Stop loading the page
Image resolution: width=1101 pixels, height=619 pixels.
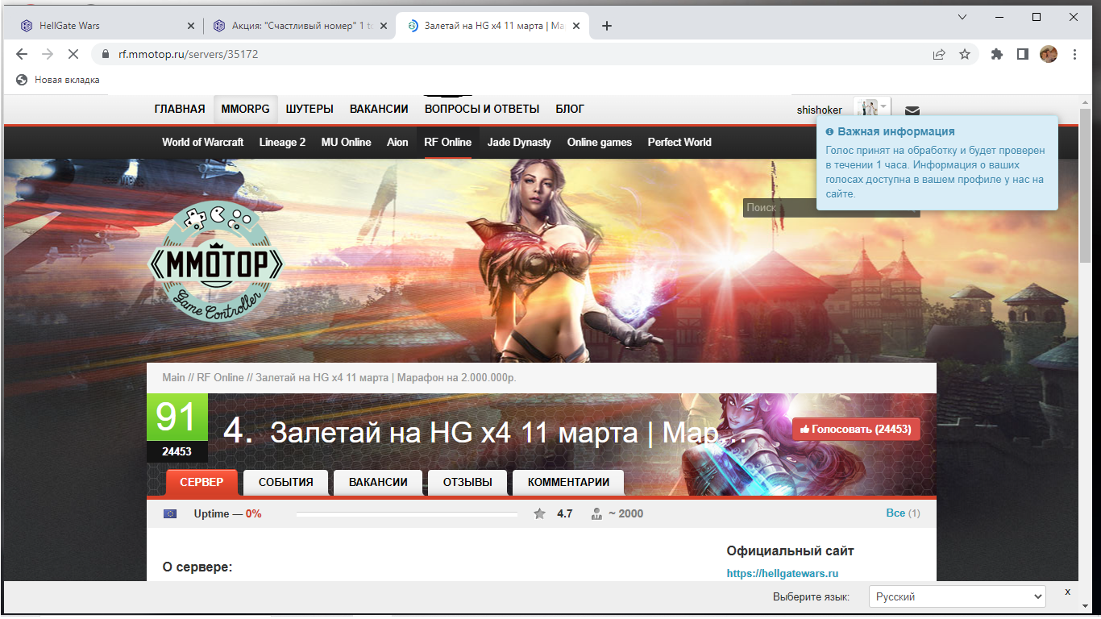pyautogui.click(x=73, y=54)
